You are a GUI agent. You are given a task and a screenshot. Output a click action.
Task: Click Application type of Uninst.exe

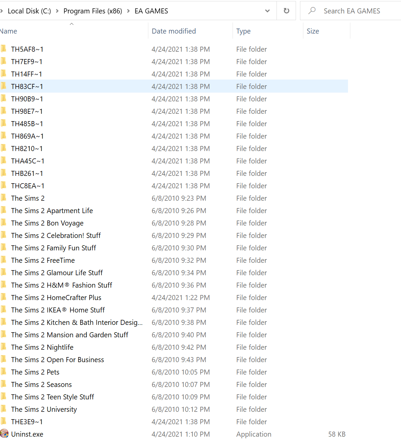254,434
